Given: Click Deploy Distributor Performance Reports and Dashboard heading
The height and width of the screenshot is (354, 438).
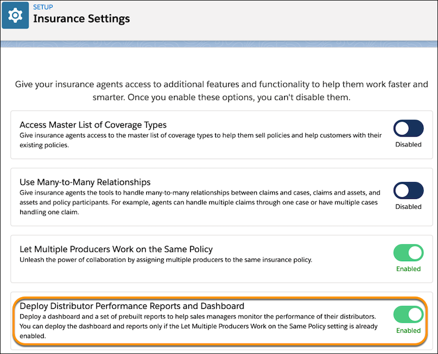Looking at the screenshot, I should pyautogui.click(x=132, y=306).
